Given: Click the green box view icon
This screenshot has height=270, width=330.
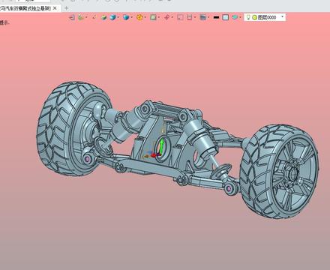Looking at the screenshot, I should coord(103,17).
